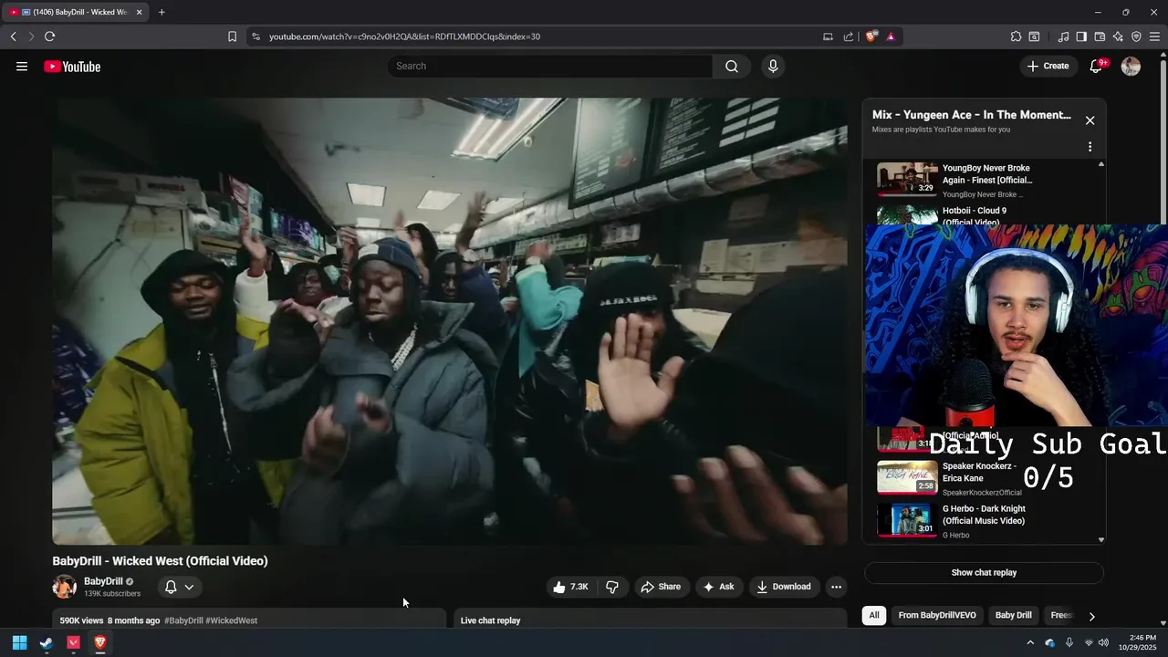This screenshot has height=657, width=1168.
Task: Start voice search with the microphone
Action: click(773, 66)
